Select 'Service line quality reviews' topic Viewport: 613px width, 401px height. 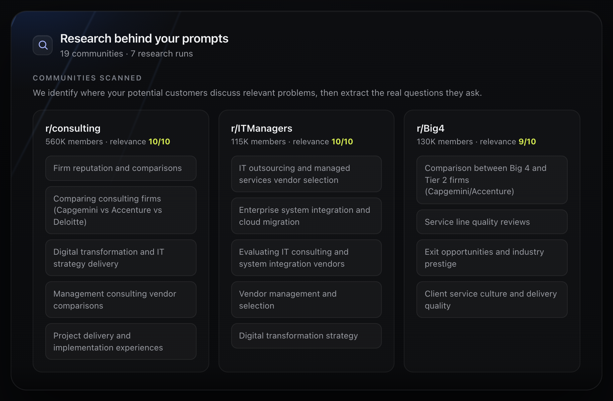coord(492,222)
